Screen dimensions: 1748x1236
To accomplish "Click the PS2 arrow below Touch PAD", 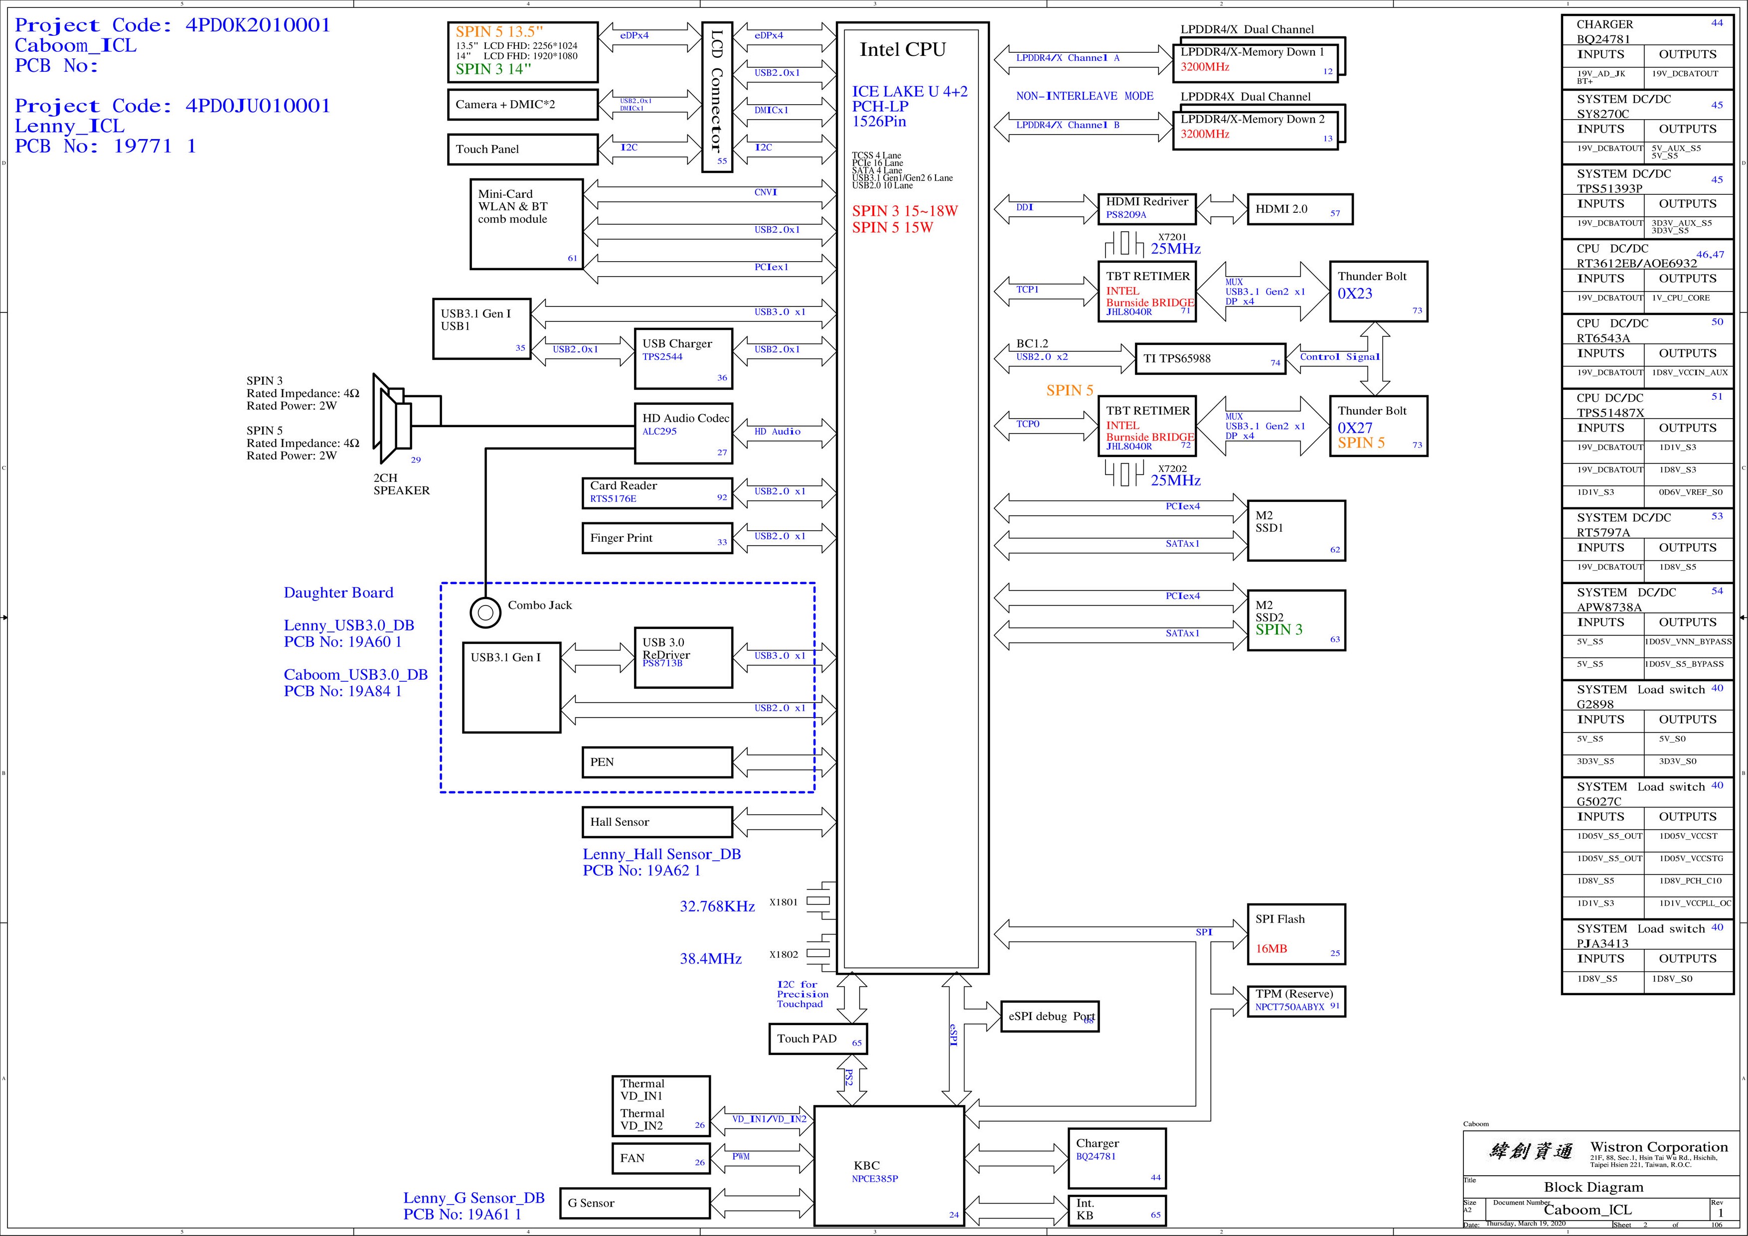I will 851,1079.
